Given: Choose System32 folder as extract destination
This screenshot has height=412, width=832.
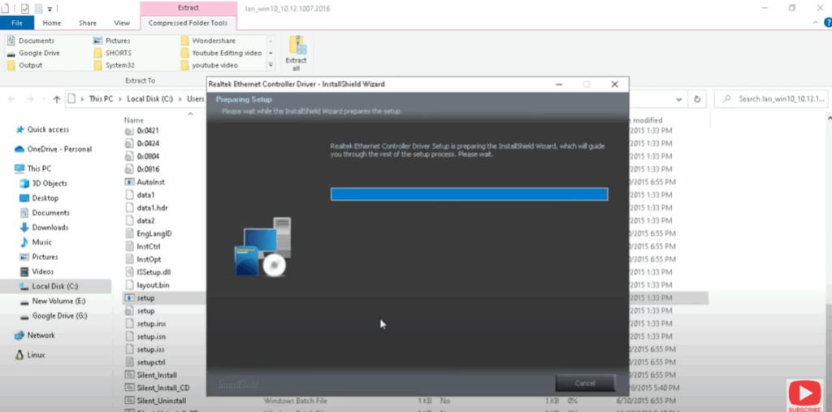Looking at the screenshot, I should [x=114, y=65].
